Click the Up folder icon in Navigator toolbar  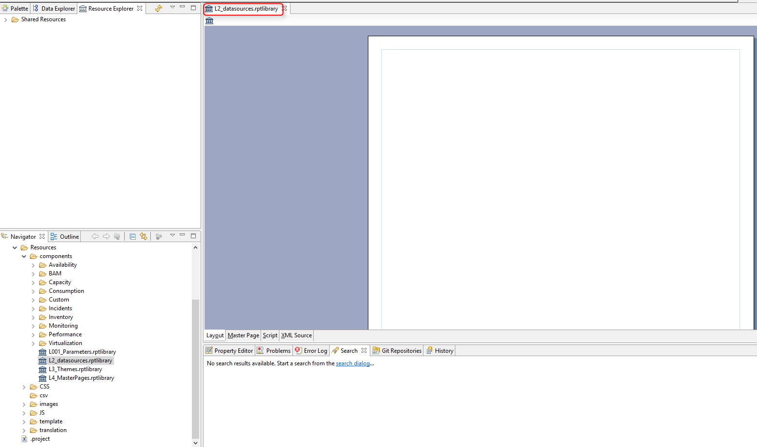point(117,236)
